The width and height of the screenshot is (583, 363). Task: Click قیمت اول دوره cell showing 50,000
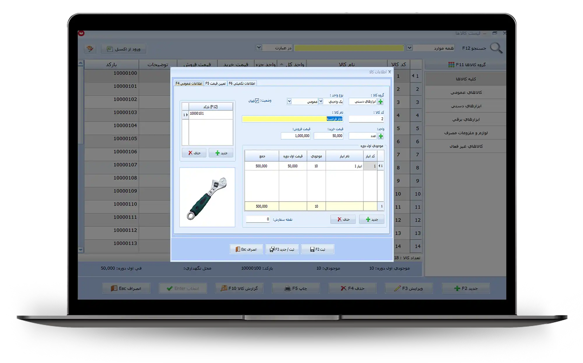[x=293, y=166]
